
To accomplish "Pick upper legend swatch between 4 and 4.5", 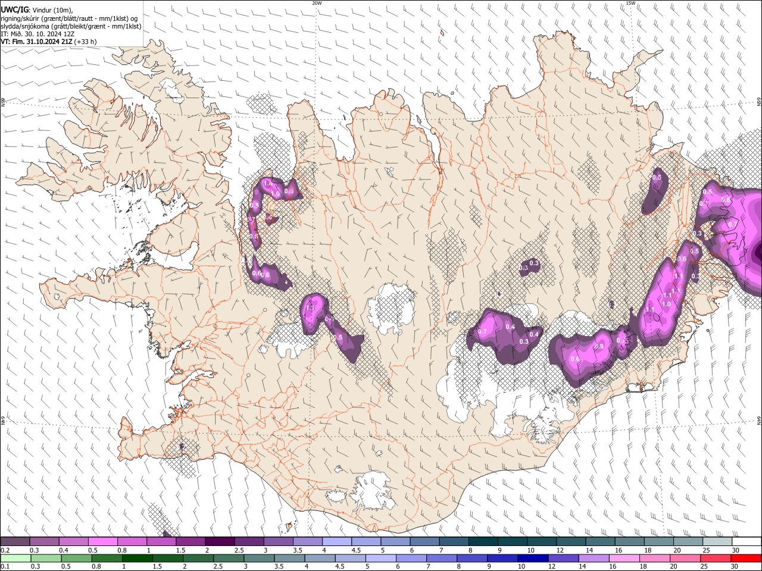I will (336, 541).
